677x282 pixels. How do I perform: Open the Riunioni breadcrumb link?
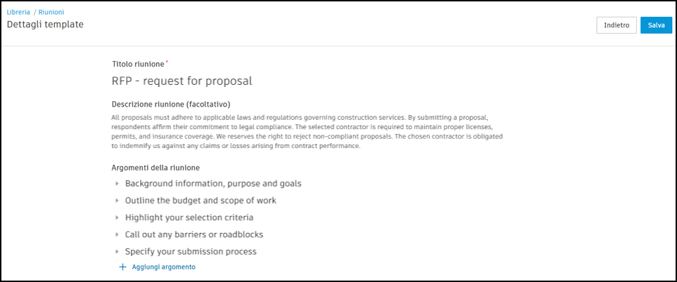coord(52,13)
